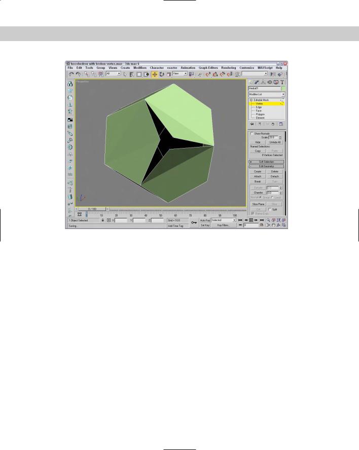Click the Pin Stack icon

tap(252, 124)
